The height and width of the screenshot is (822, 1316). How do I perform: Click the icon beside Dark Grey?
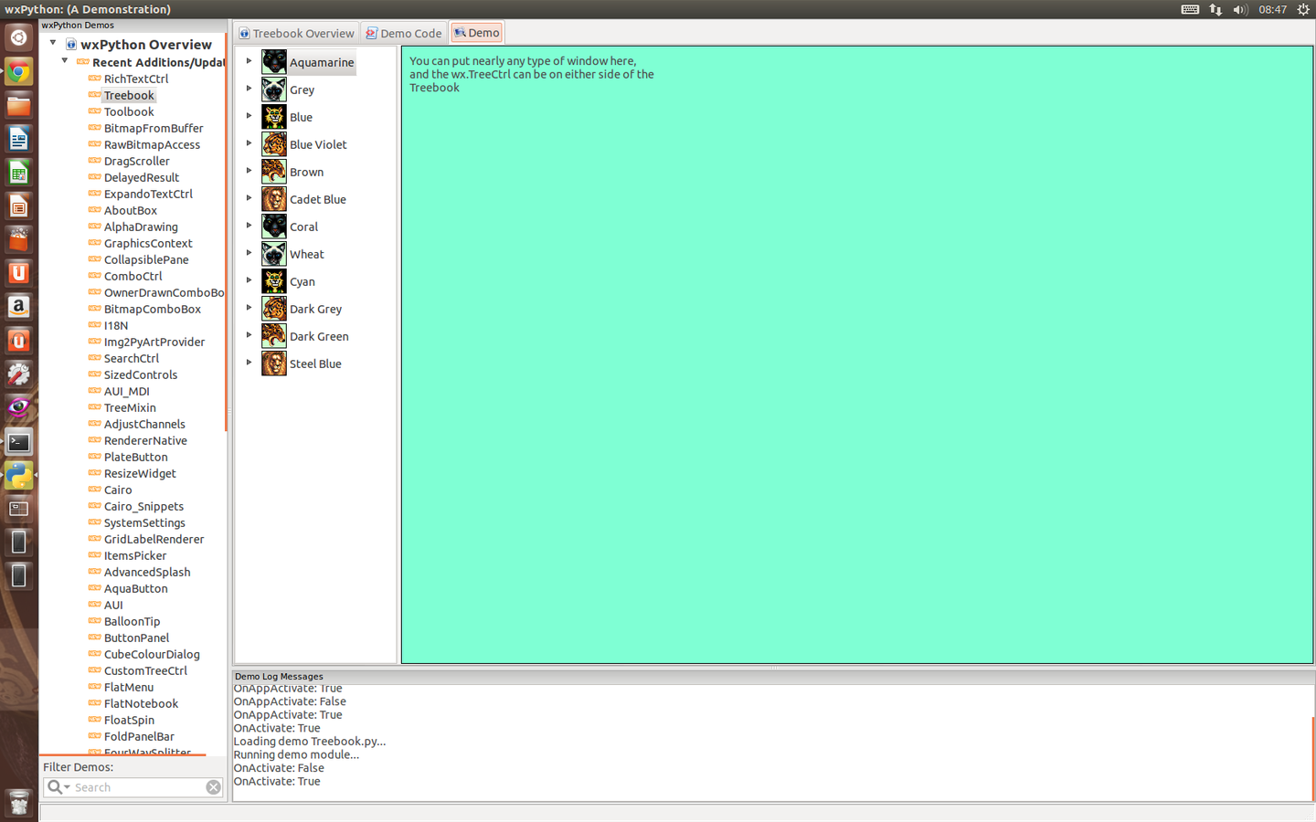[x=274, y=309]
